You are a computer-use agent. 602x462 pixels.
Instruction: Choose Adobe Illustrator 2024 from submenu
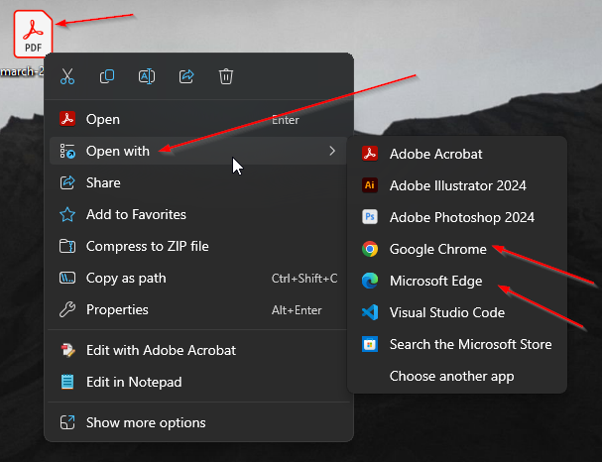coord(457,185)
